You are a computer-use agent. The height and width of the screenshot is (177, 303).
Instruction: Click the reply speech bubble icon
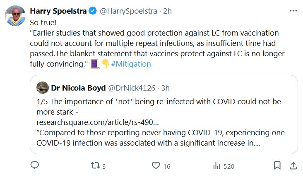point(35,166)
